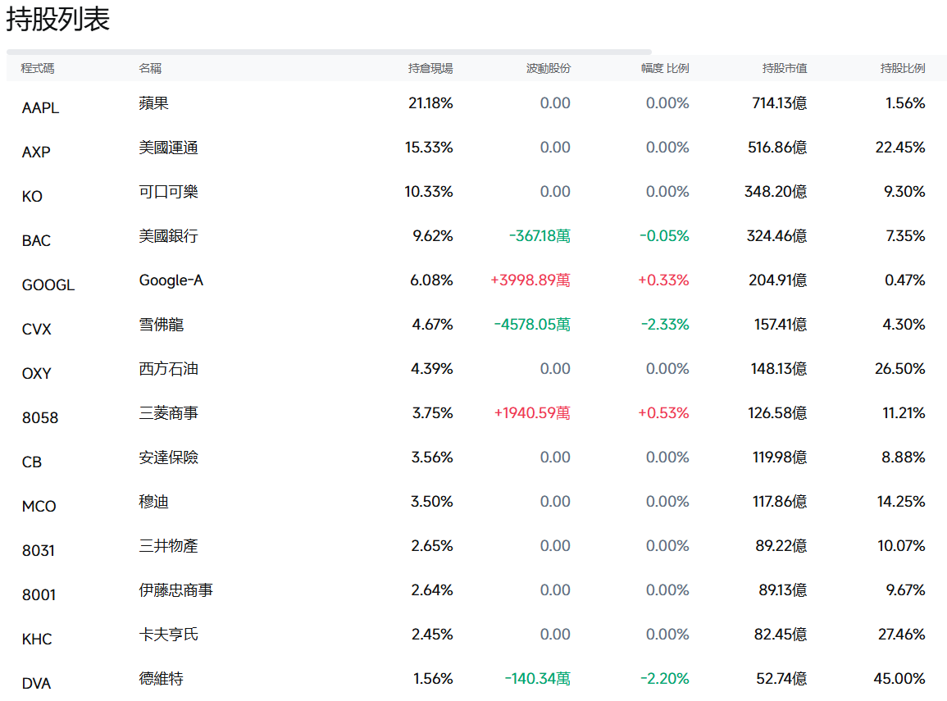Click the +0.33% change ratio
This screenshot has height=701, width=947.
664,280
